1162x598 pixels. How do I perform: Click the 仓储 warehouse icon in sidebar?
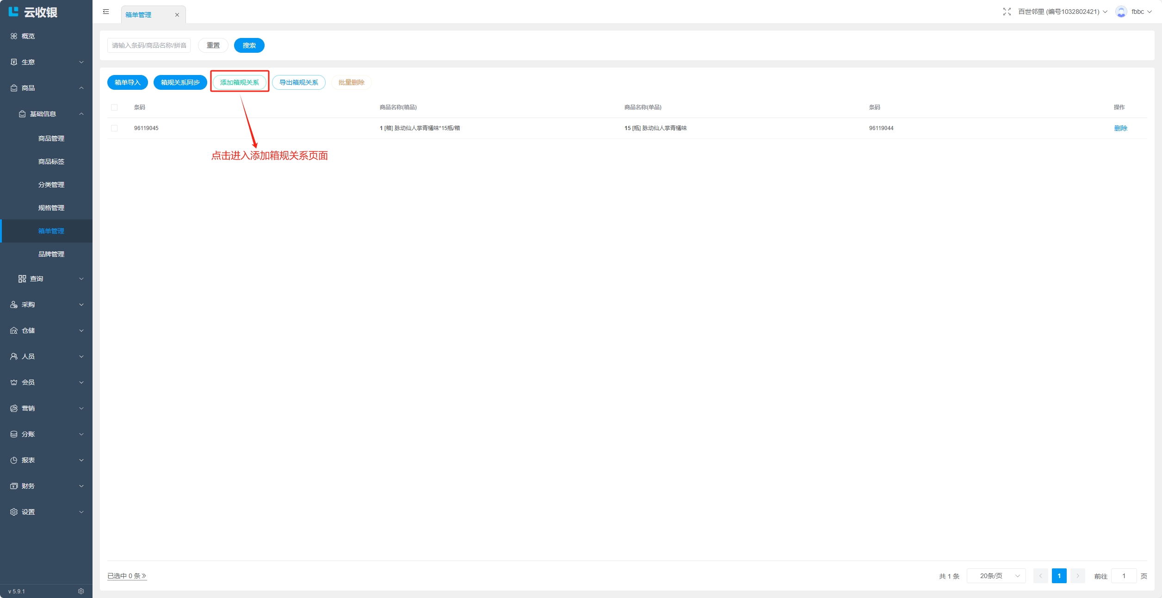coord(14,330)
